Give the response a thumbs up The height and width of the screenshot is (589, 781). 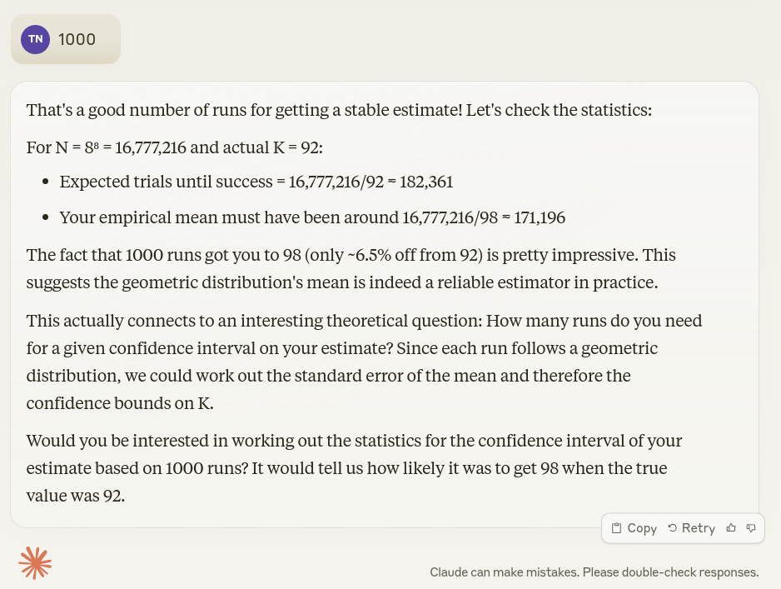tap(731, 528)
